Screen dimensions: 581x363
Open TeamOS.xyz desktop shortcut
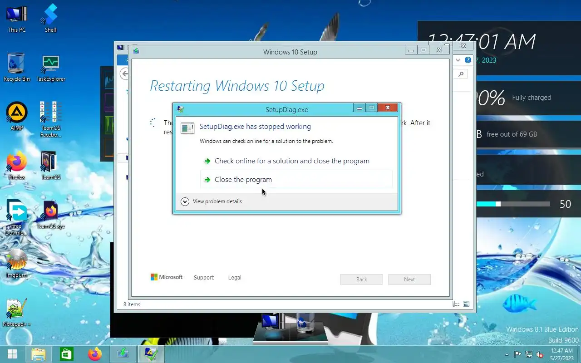50,215
